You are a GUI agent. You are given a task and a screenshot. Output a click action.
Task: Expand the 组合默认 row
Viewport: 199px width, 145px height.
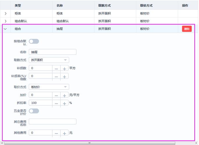click(x=6, y=21)
